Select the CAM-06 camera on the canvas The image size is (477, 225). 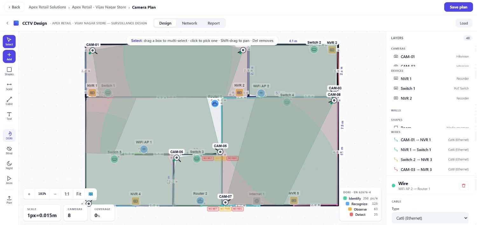(x=176, y=157)
